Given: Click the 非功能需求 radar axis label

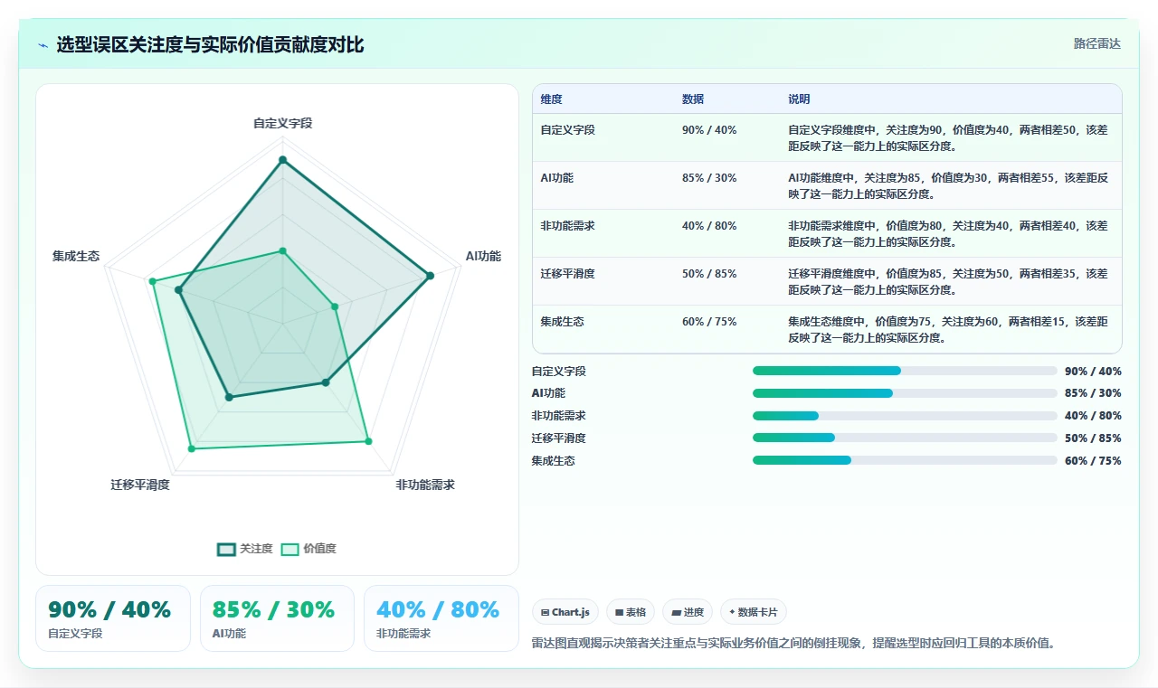Looking at the screenshot, I should point(425,485).
